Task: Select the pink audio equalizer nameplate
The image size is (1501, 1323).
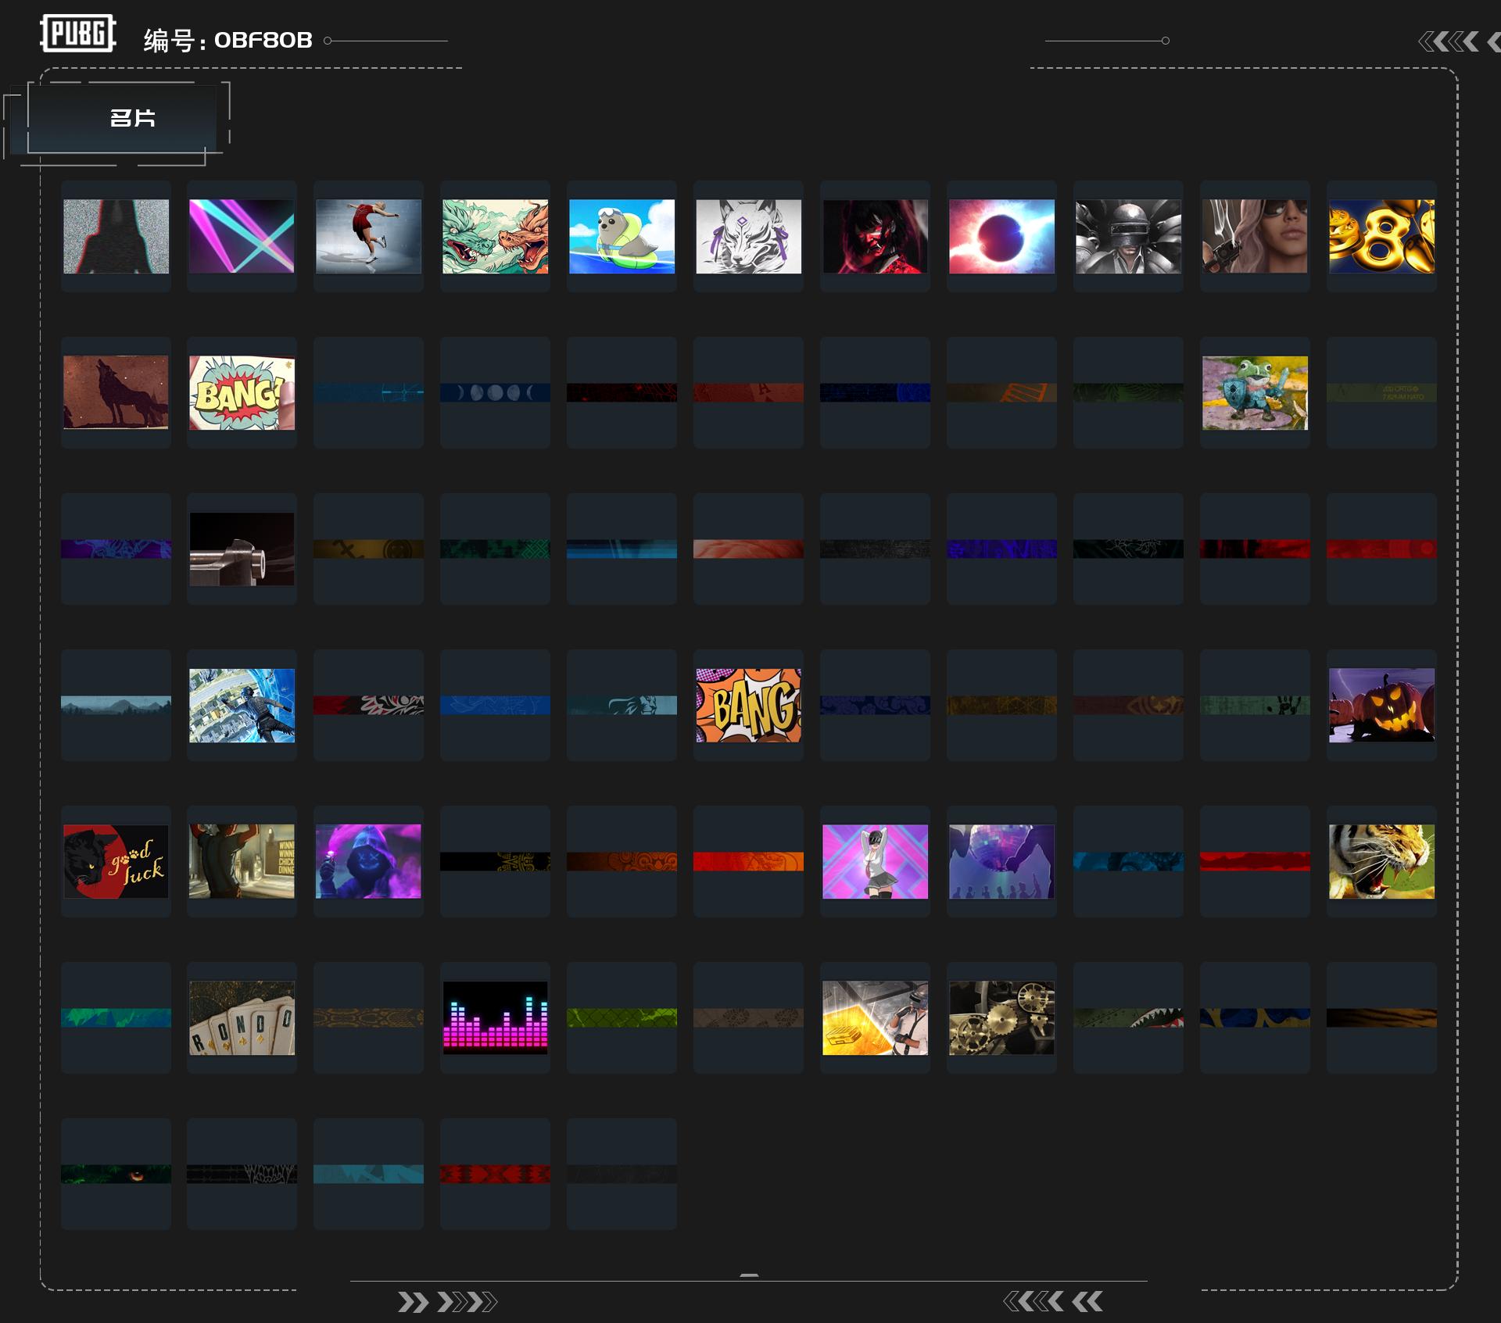Action: pyautogui.click(x=495, y=1018)
